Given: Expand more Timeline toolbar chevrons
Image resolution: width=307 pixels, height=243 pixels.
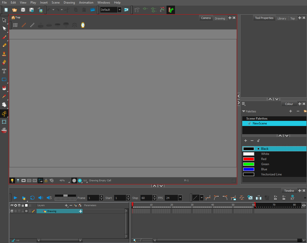Looking at the screenshot, I should (x=305, y=198).
